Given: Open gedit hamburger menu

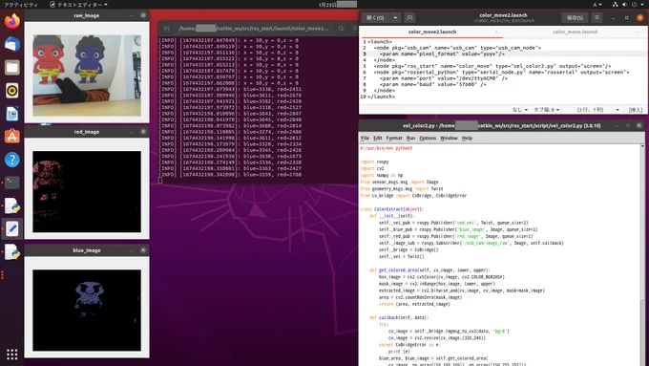Looking at the screenshot, I should pos(597,18).
